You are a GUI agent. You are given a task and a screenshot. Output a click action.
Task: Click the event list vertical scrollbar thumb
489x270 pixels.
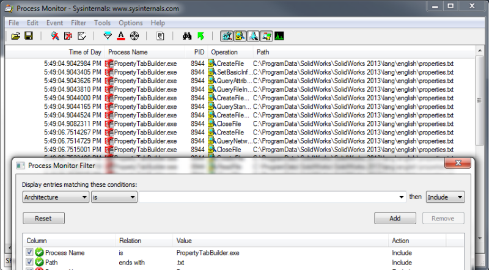(x=480, y=100)
